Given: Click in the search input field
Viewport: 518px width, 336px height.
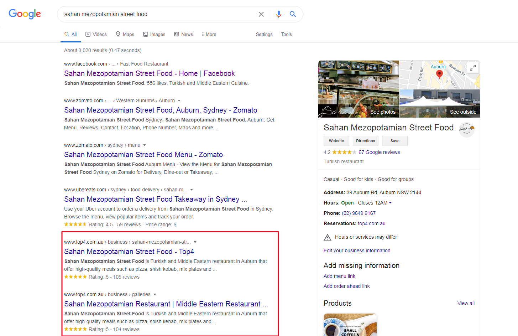Looking at the screenshot, I should tap(157, 14).
